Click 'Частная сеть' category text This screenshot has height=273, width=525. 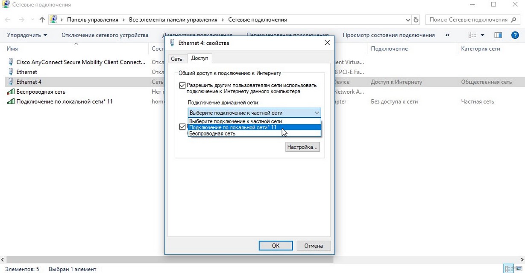pos(477,101)
